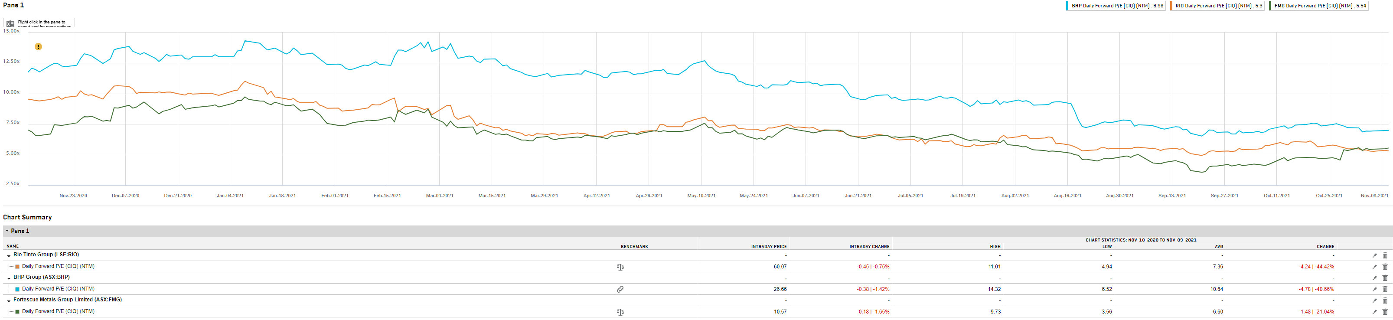Collapse the Rio Tinto Group (LSE:RIO) row

[x=9, y=256]
